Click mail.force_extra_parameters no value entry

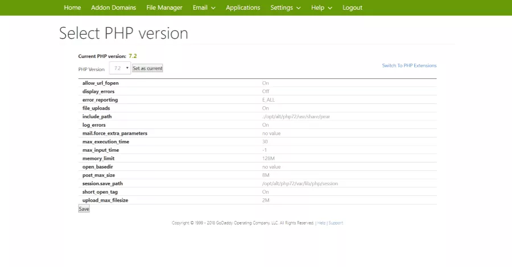(271, 133)
